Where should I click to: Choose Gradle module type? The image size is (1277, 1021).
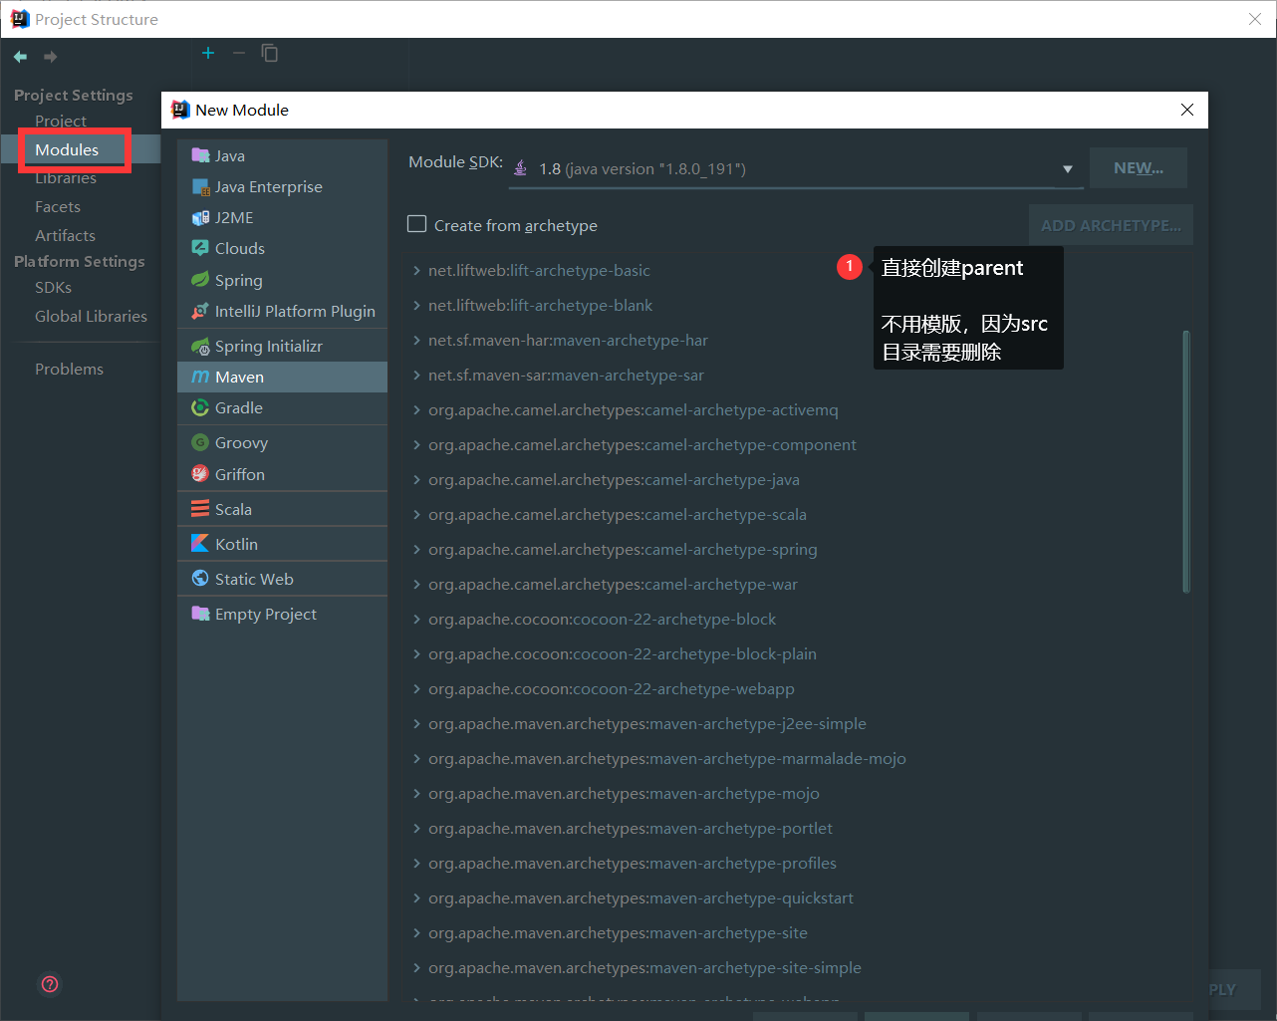pyautogui.click(x=283, y=407)
